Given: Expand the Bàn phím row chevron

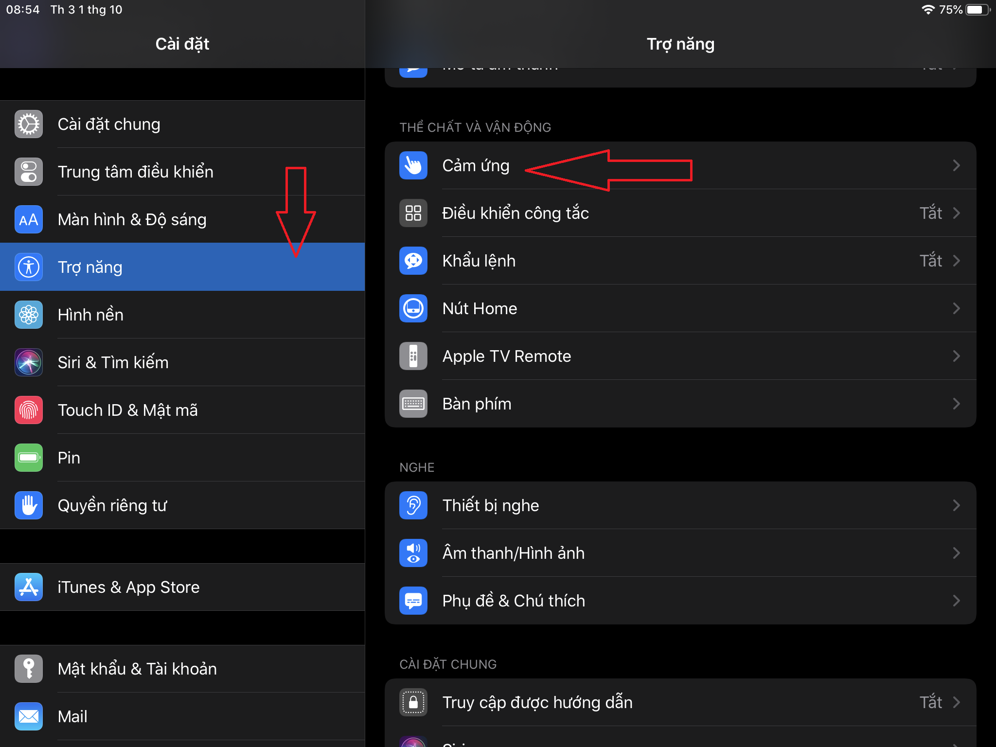Looking at the screenshot, I should [x=956, y=404].
